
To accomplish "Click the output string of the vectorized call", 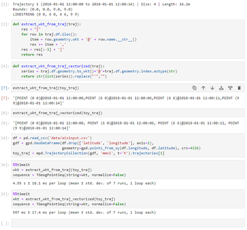I will (126, 125).
